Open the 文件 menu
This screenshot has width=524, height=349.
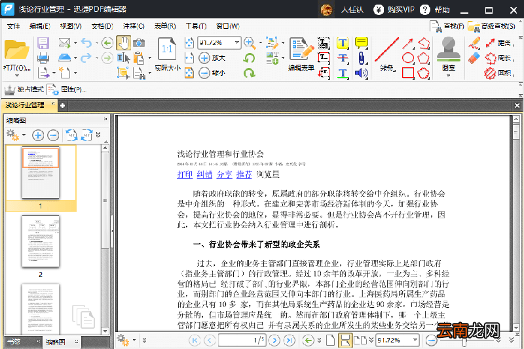13,26
